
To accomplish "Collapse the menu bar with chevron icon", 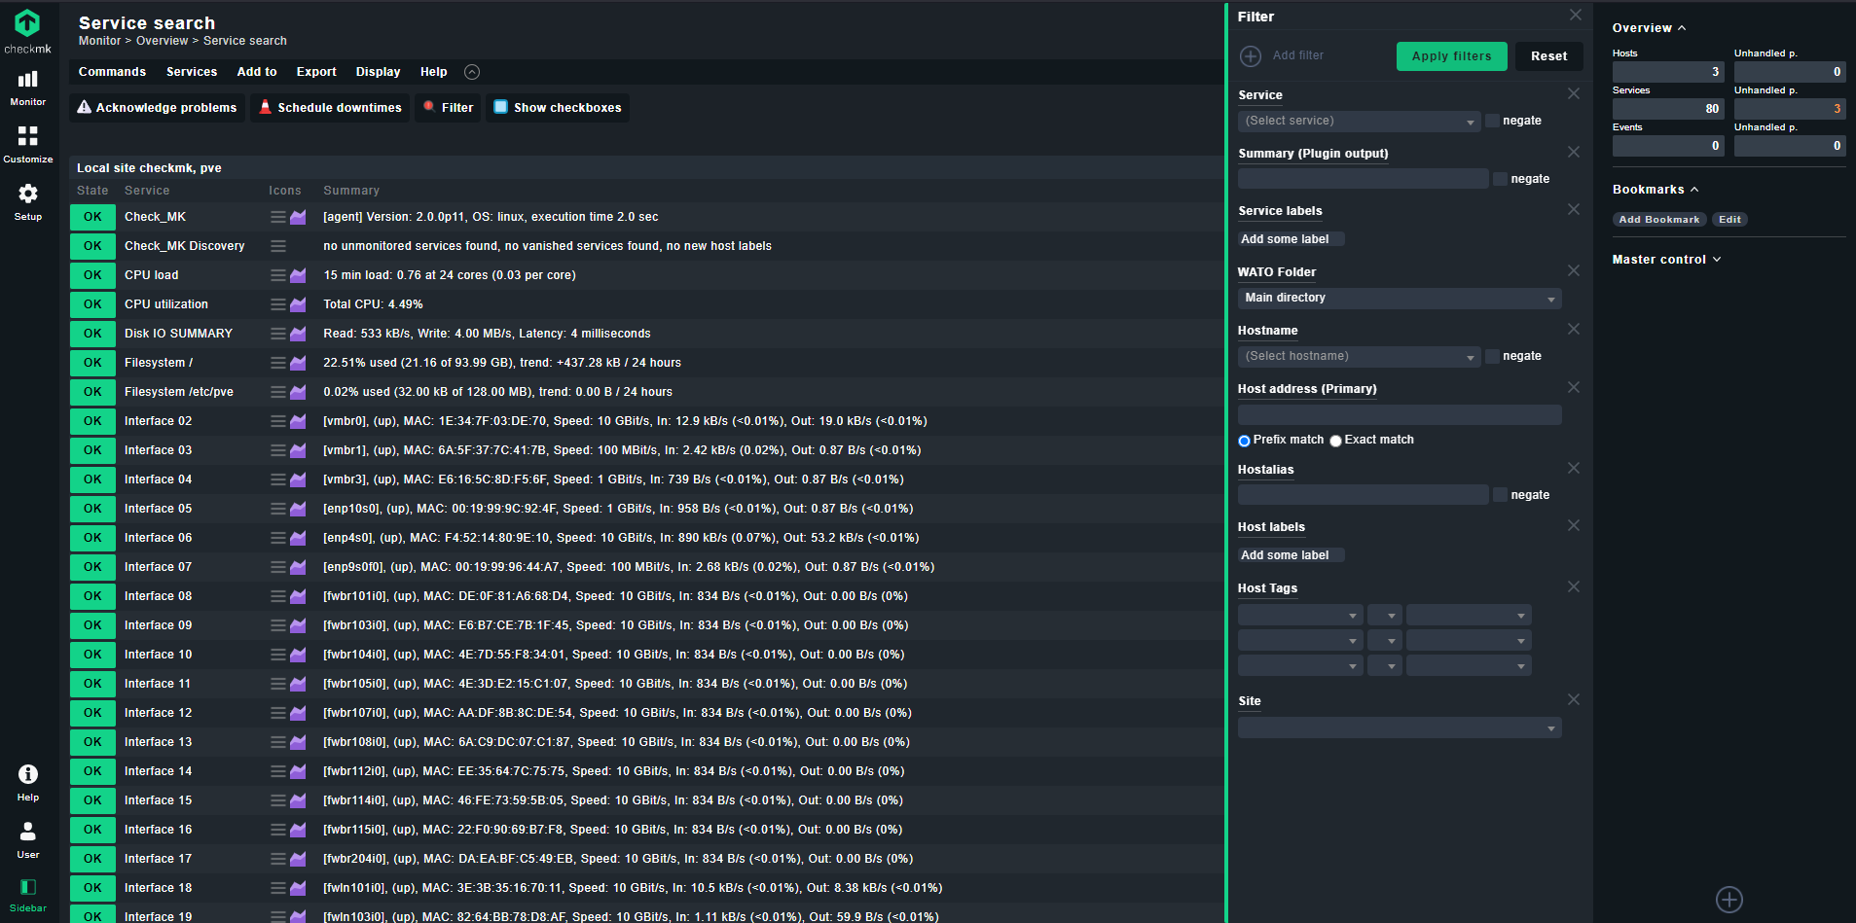I will pyautogui.click(x=472, y=72).
